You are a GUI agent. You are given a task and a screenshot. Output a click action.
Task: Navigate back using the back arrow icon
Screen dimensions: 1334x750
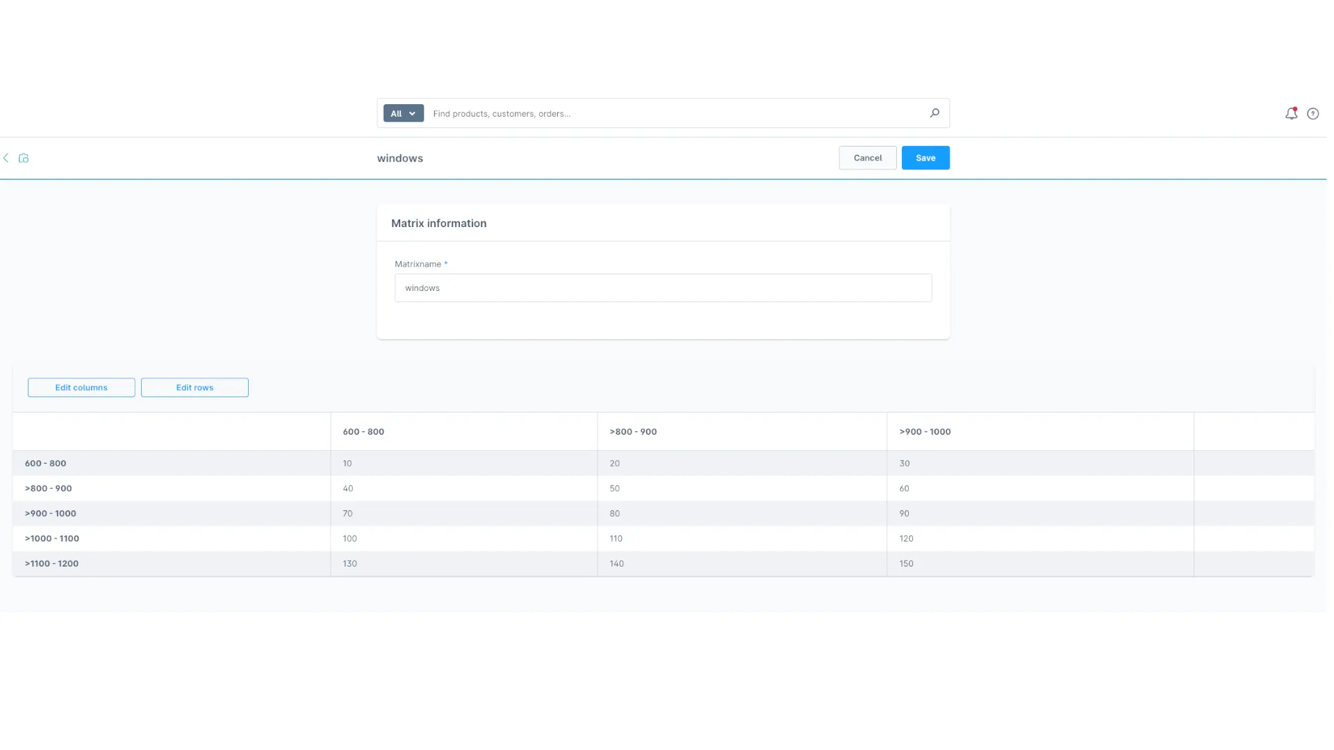tap(6, 158)
